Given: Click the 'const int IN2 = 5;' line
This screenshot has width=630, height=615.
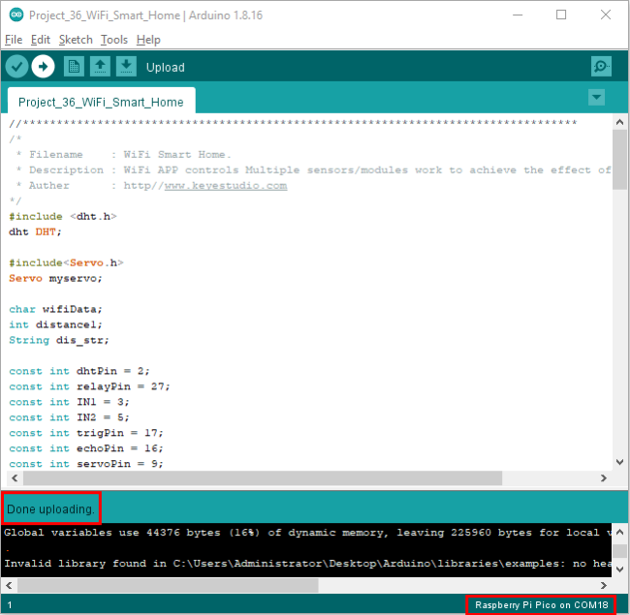Looking at the screenshot, I should coord(69,417).
